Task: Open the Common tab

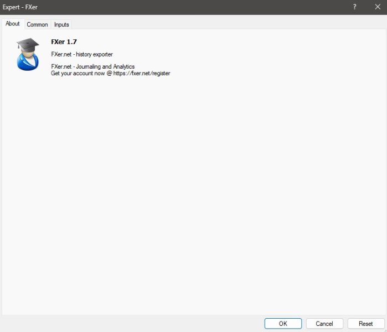Action: 37,25
